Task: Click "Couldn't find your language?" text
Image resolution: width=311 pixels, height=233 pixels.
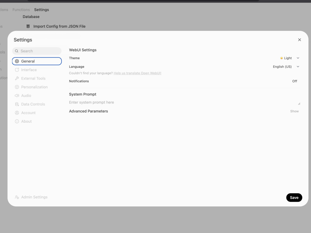Action: coord(91,73)
